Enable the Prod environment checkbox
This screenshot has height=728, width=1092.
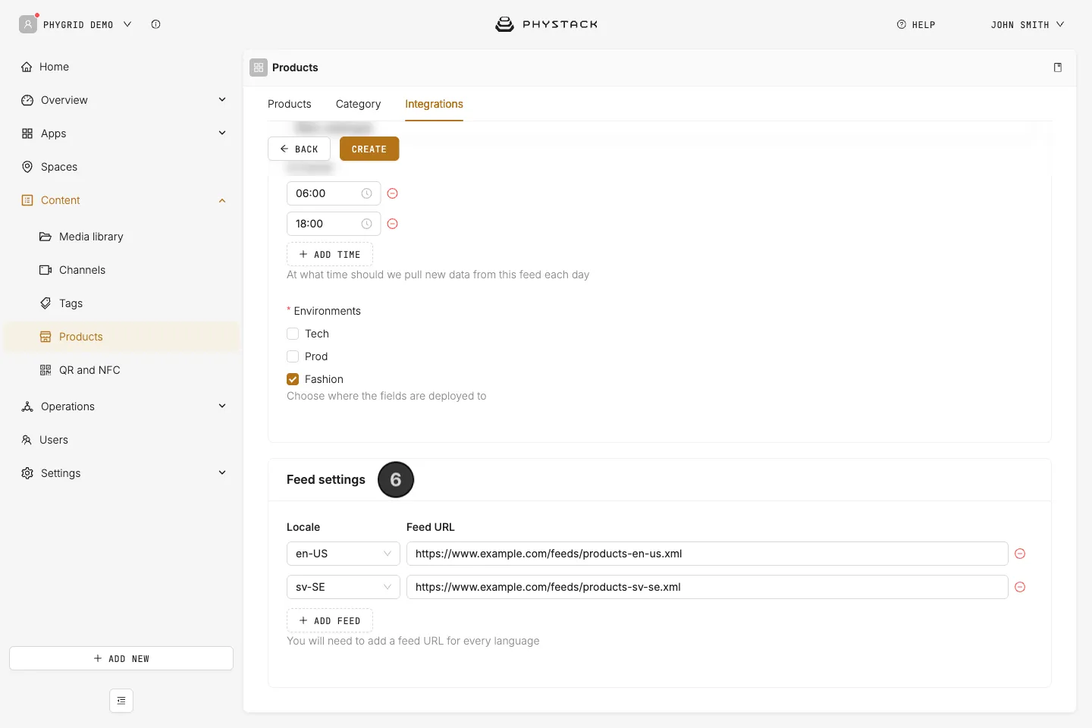click(293, 356)
